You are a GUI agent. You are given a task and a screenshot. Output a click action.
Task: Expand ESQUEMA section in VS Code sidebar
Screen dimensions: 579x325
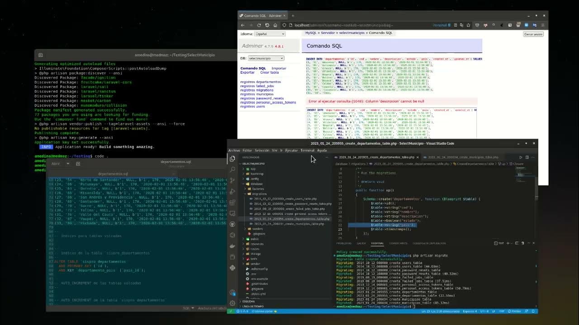point(248,301)
